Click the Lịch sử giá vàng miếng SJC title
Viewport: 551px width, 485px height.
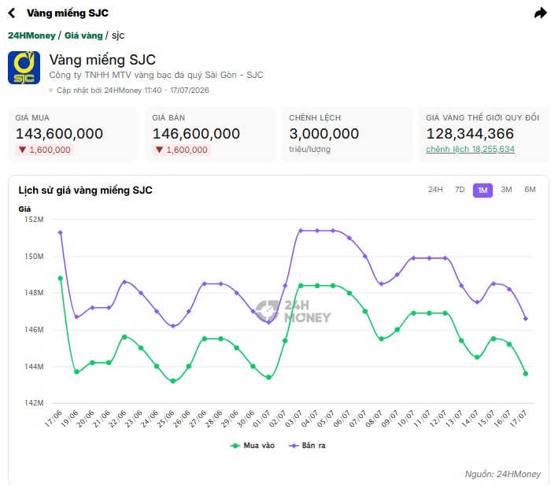click(85, 190)
